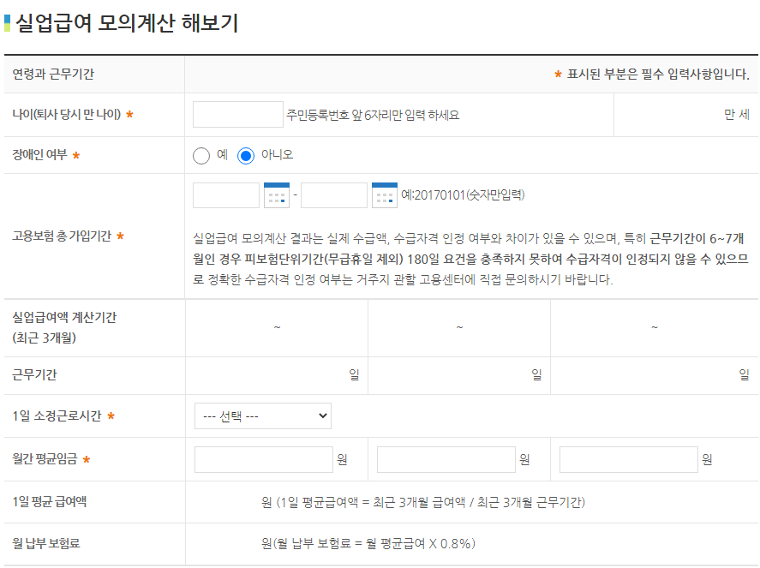
Task: Click the '근무기간' row label
Action: [x=34, y=374]
